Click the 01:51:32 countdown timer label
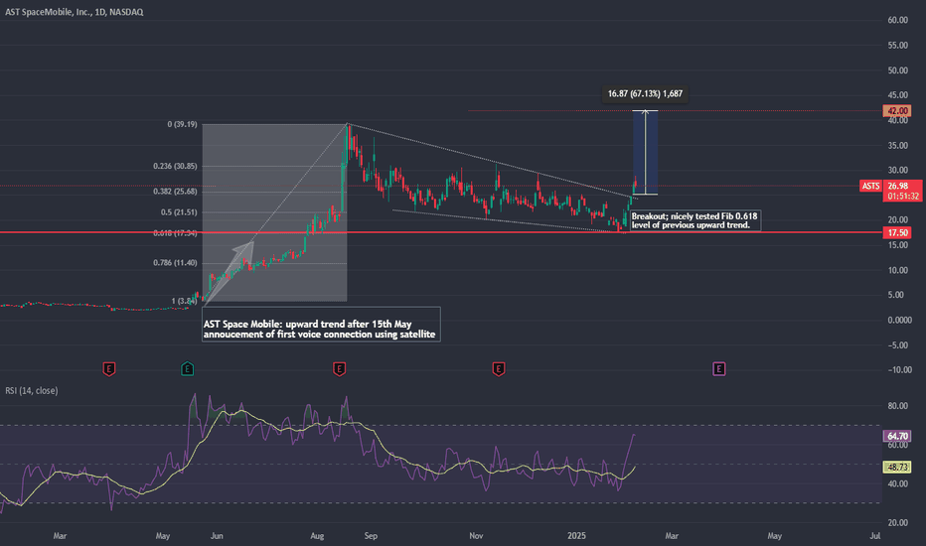Image resolution: width=926 pixels, height=546 pixels. [902, 196]
